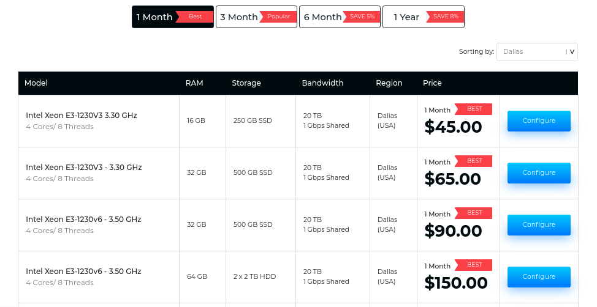The height and width of the screenshot is (307, 597).
Task: Click the model name in the $150.00 row
Action: (83, 272)
